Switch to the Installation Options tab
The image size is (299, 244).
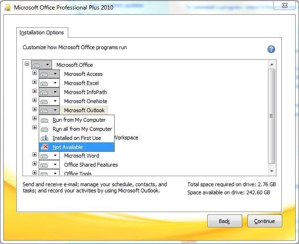point(42,32)
